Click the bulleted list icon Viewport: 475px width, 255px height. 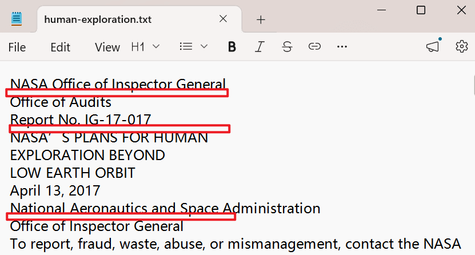click(186, 47)
